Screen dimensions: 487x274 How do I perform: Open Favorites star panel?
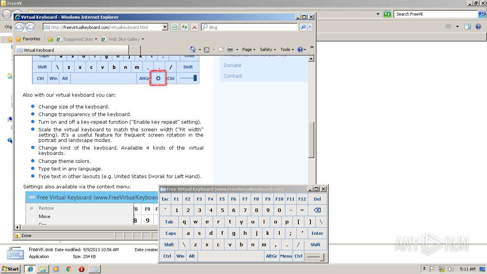28,39
